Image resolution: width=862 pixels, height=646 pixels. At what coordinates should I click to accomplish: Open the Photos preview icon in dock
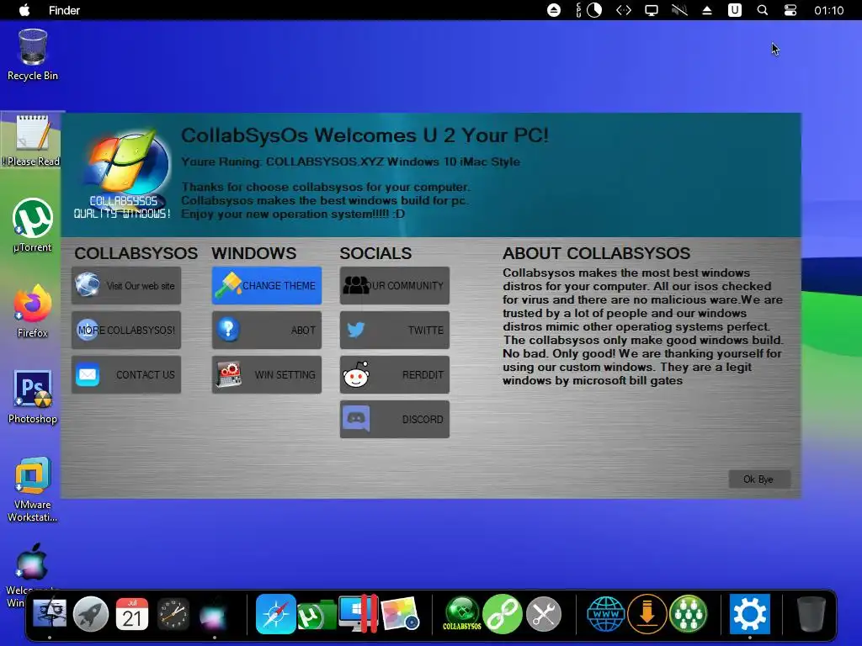[400, 613]
